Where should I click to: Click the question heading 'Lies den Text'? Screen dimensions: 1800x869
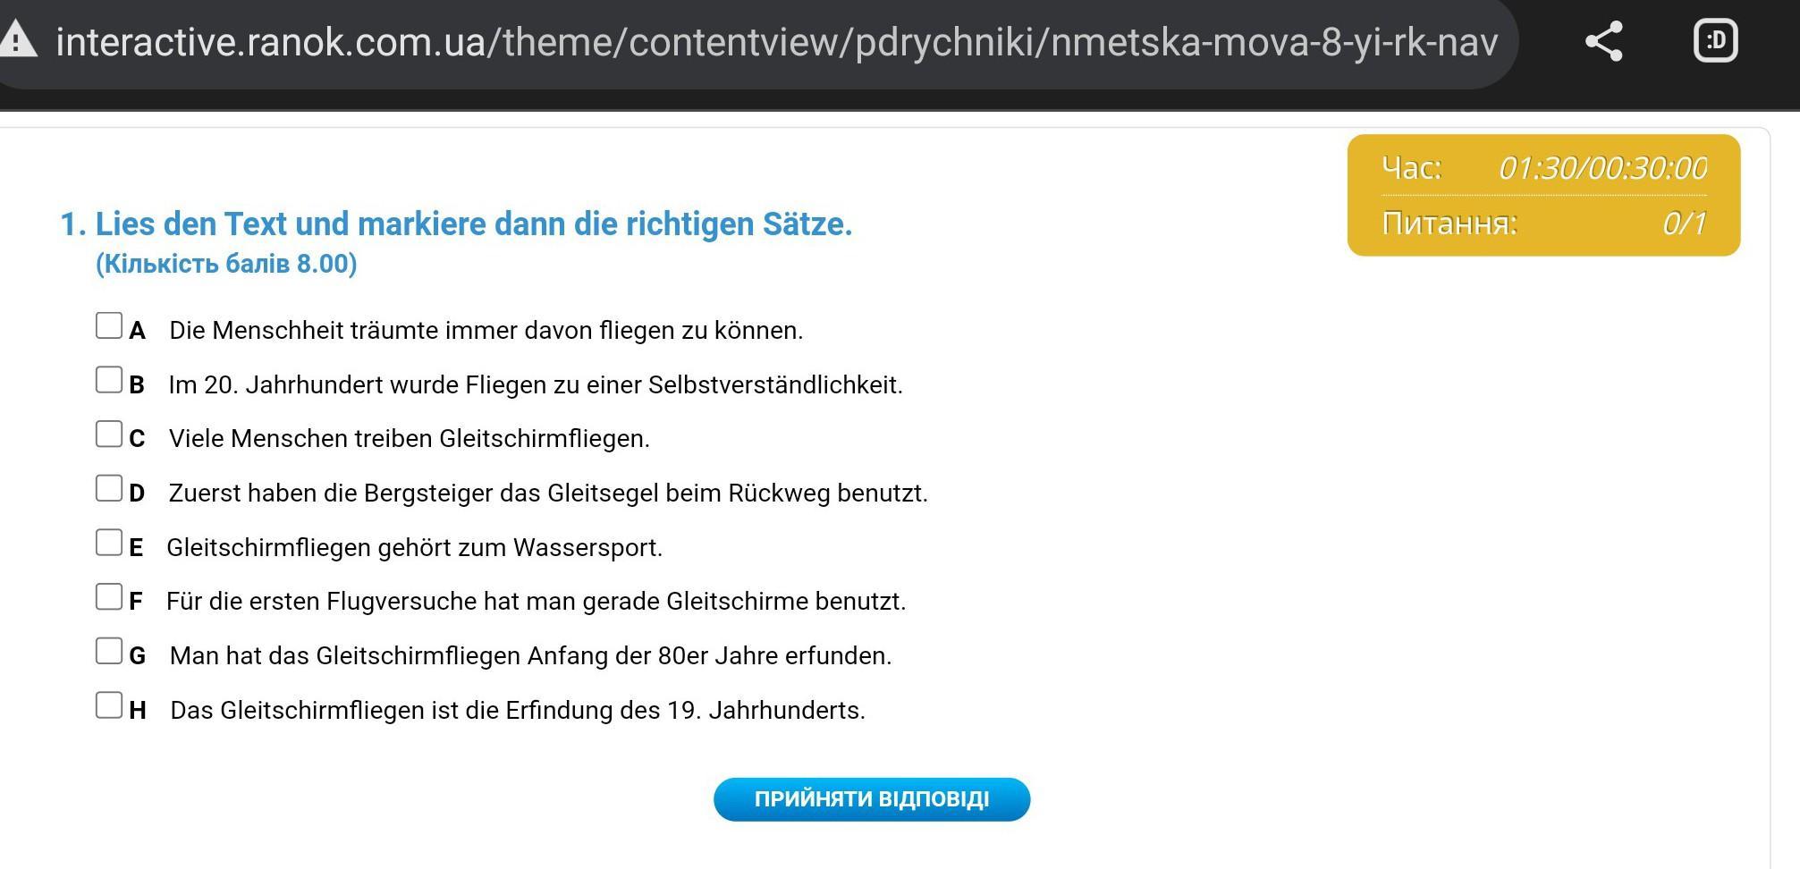point(473,224)
